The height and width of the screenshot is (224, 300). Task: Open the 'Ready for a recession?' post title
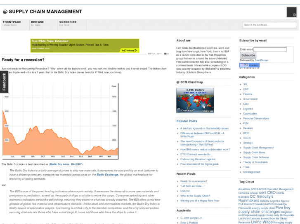pyautogui.click(x=24, y=60)
